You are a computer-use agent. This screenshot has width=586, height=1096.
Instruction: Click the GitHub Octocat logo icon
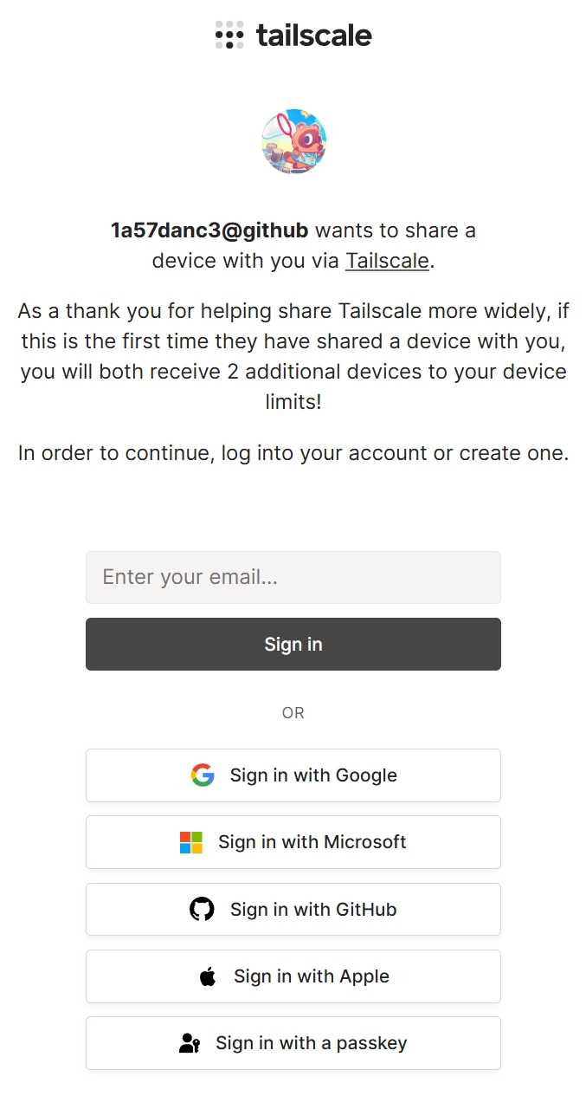point(202,910)
